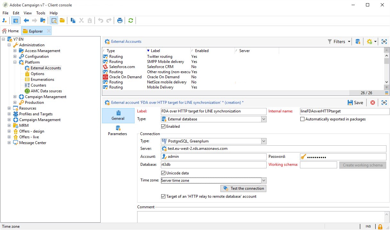
Task: Click the Counters node icon
Action: (27, 85)
